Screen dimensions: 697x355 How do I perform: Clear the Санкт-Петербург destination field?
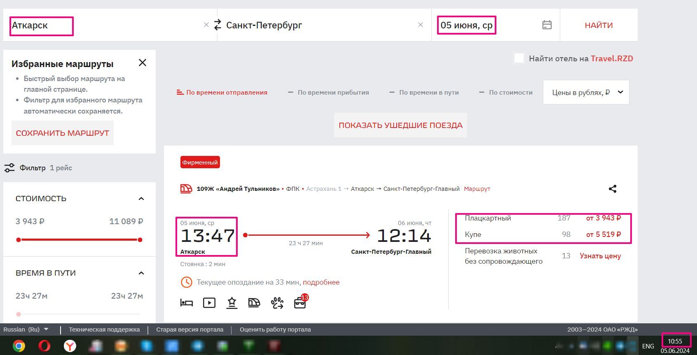[421, 25]
